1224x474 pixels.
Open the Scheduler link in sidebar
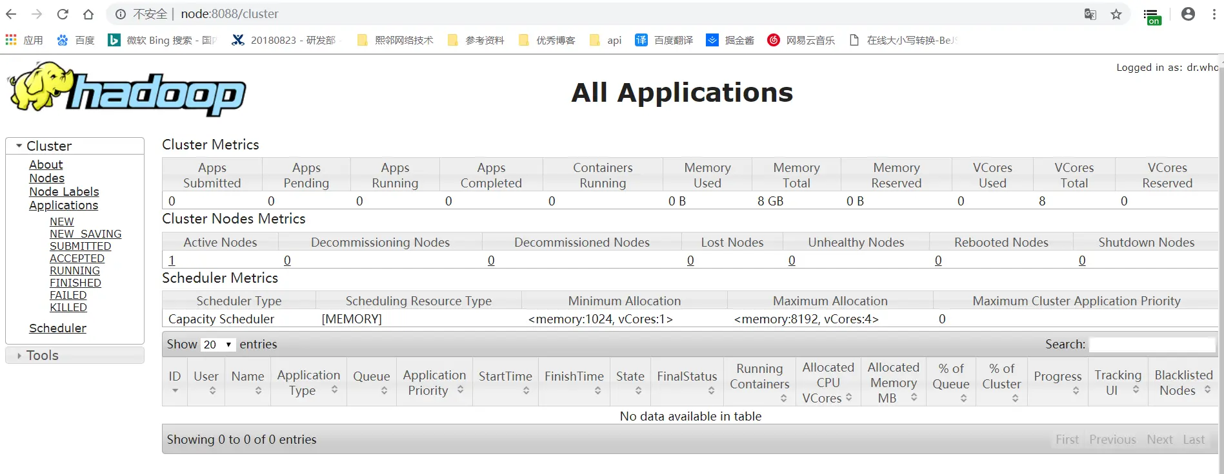click(x=57, y=328)
